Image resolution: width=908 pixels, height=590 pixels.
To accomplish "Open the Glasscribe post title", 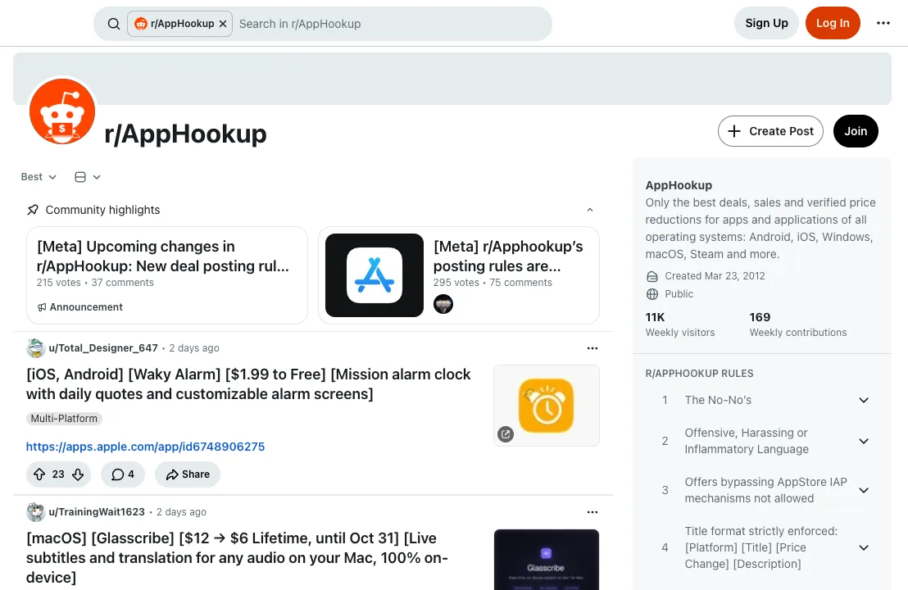I will (x=238, y=557).
